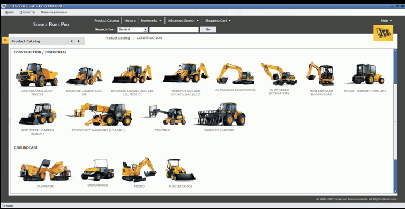Open the Лицензирование menu
Viewport: 405px width, 209px height.
pyautogui.click(x=54, y=12)
